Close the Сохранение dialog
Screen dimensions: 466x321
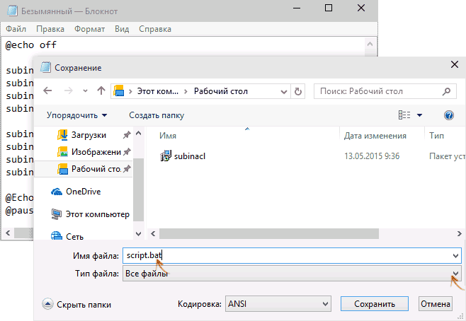tap(455, 64)
